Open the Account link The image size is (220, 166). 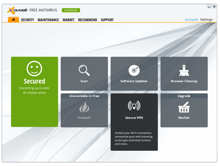tap(191, 20)
